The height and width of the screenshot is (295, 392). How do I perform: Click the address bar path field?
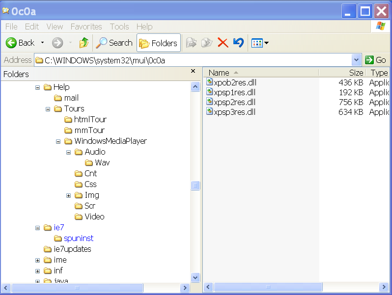[x=193, y=60]
